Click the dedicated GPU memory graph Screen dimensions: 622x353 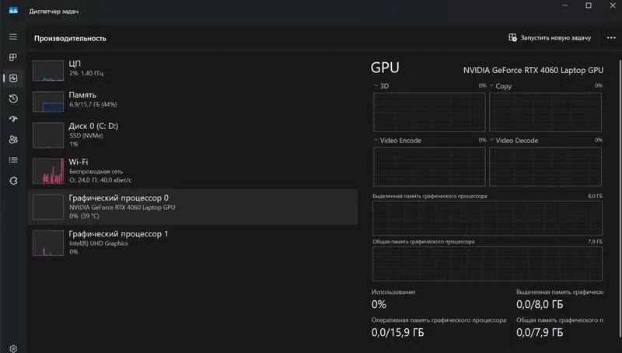(487, 218)
